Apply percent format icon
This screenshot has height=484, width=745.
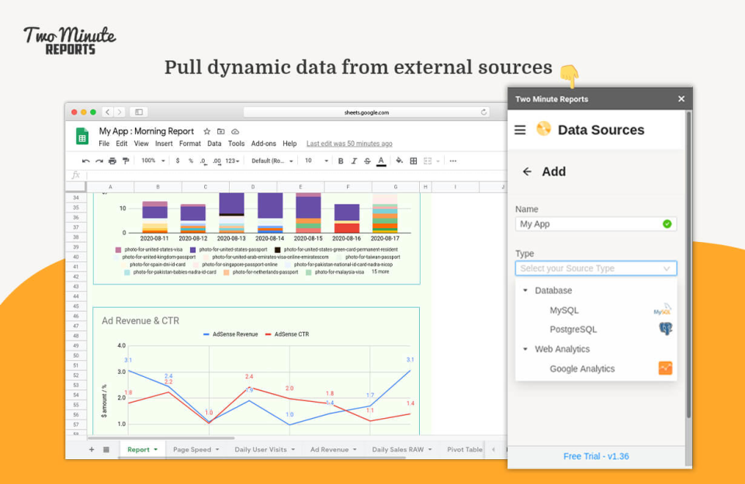pos(191,161)
